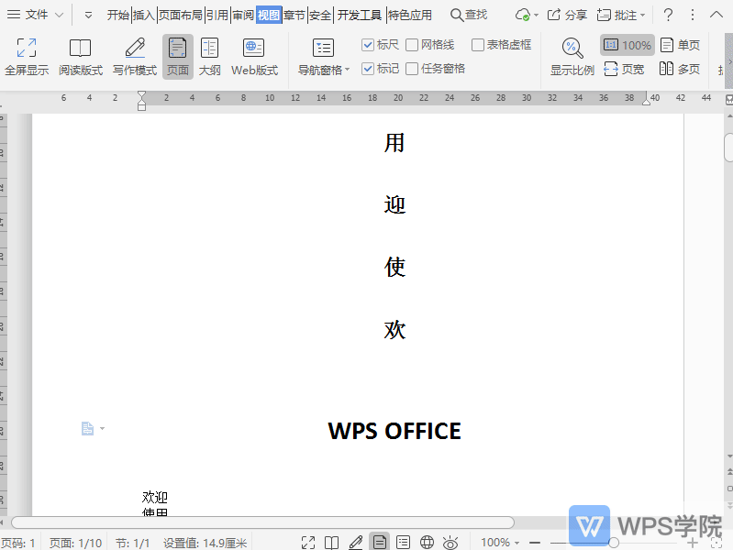
Task: Uncheck the ruler (标尺) checkbox
Action: (368, 45)
